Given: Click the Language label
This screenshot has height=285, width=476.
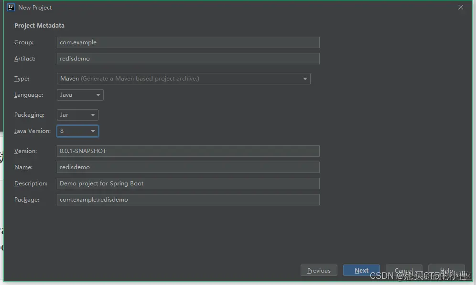Looking at the screenshot, I should coord(29,95).
